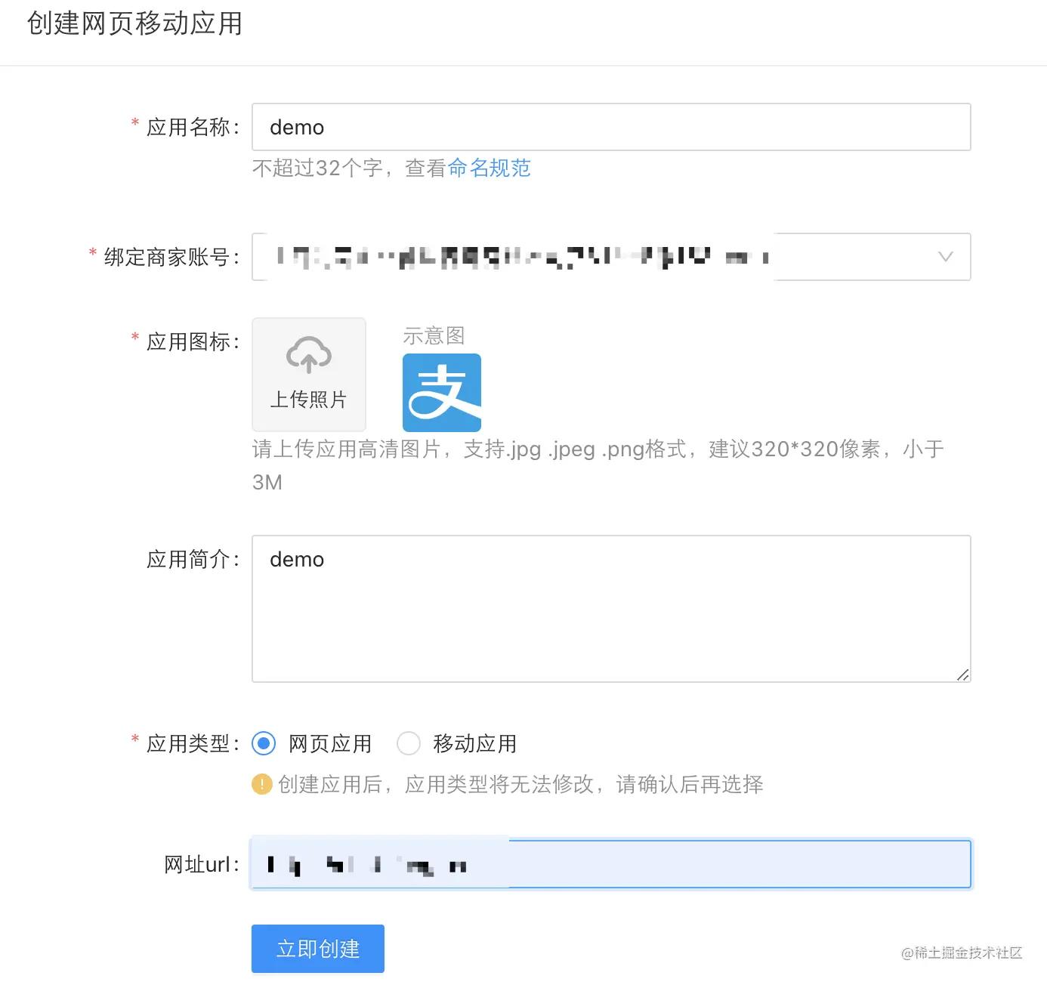Click the 应用简介 description textarea
This screenshot has width=1047, height=985.
coord(610,607)
